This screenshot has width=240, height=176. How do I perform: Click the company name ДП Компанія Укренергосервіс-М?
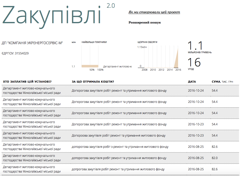(32, 43)
